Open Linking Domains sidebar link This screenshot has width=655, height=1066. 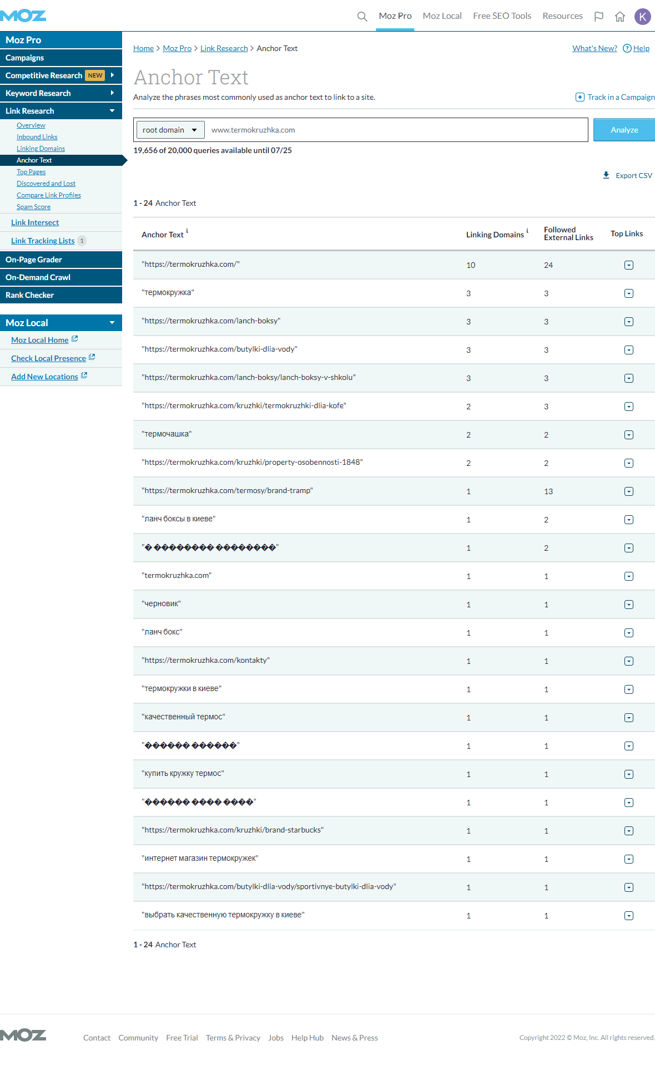(x=41, y=149)
